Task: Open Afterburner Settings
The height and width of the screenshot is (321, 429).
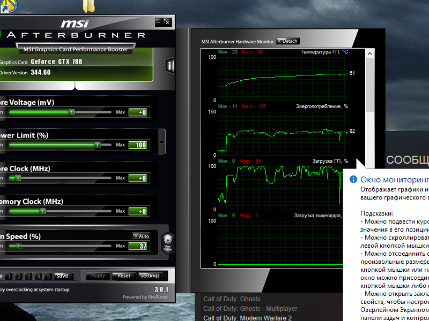Action: click(x=150, y=276)
